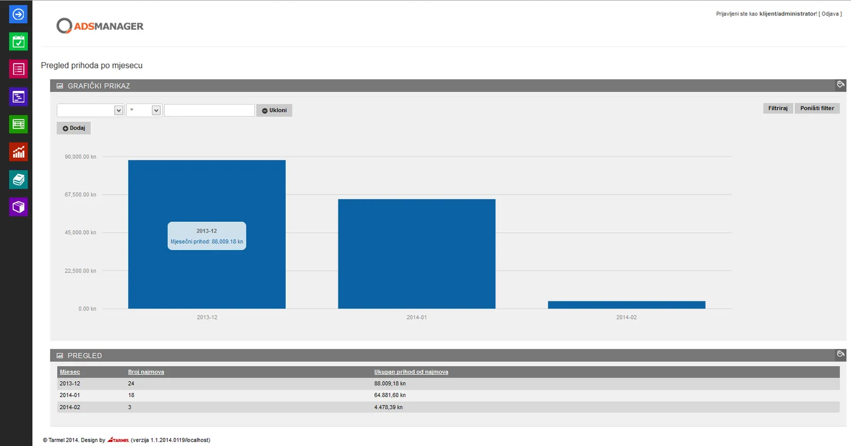This screenshot has height=446, width=851.
Task: Click the blue arrow sidebar icon
Action: tap(18, 14)
